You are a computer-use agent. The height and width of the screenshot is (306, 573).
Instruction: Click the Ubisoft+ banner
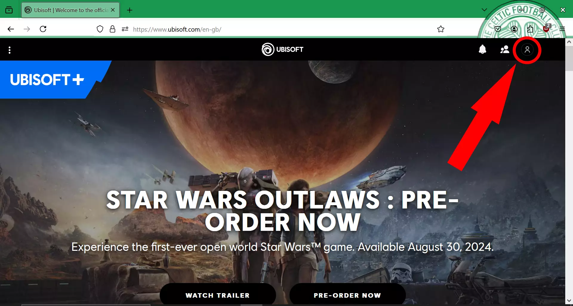point(48,80)
